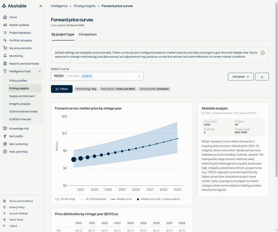This screenshot has width=278, height=232.
Task: Click the largest 2020 median price dot
Action: click(x=73, y=159)
